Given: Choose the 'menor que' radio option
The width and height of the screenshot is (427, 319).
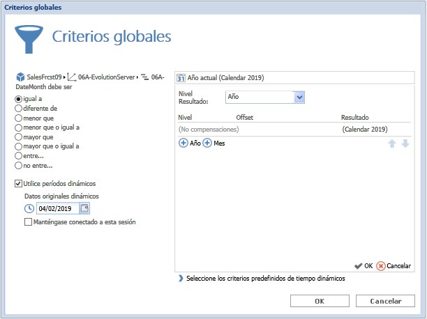Looking at the screenshot, I should (19, 118).
